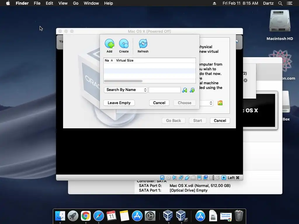The height and width of the screenshot is (224, 299).
Task: Click the Mac OS X.vdi SATA Port 0 entry
Action: (200, 185)
